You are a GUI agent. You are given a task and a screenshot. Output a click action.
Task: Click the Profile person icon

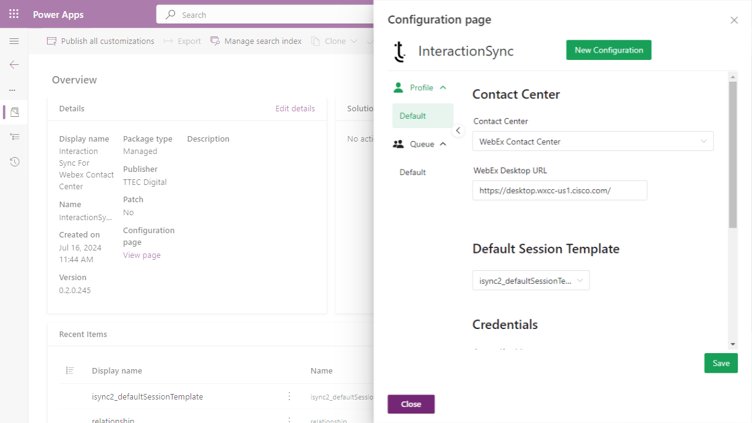click(398, 87)
